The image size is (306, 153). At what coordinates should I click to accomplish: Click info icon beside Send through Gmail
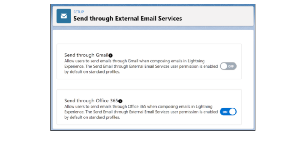(x=111, y=56)
